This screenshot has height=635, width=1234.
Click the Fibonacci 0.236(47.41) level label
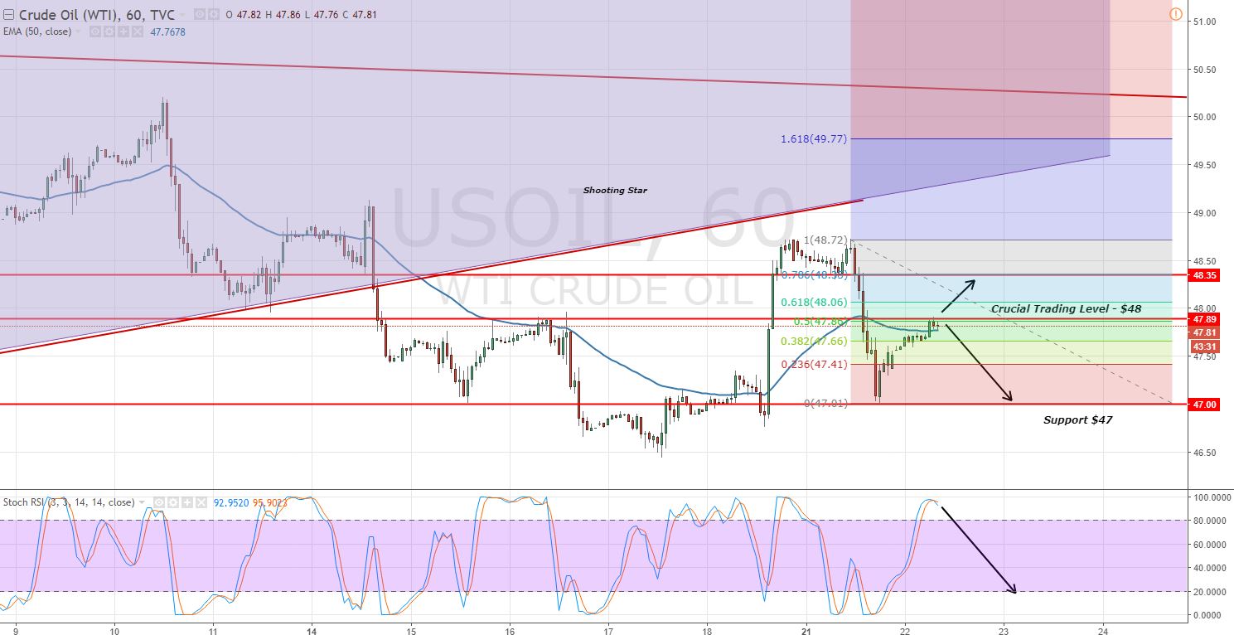click(814, 364)
